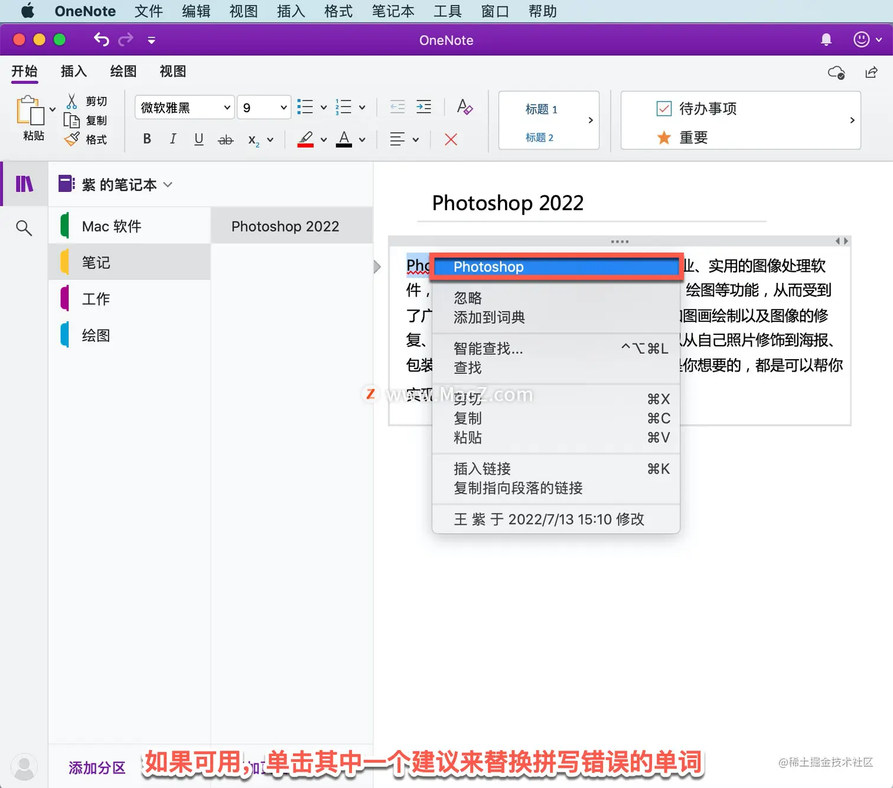
Task: Toggle the notebook navigation icon
Action: [x=24, y=184]
